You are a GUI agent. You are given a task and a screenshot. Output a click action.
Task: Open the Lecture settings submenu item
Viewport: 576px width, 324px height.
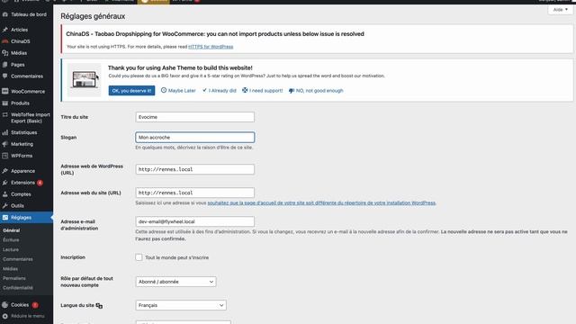pos(11,249)
